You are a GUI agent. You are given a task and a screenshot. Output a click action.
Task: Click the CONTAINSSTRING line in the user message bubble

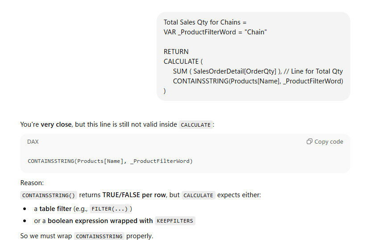pos(258,81)
